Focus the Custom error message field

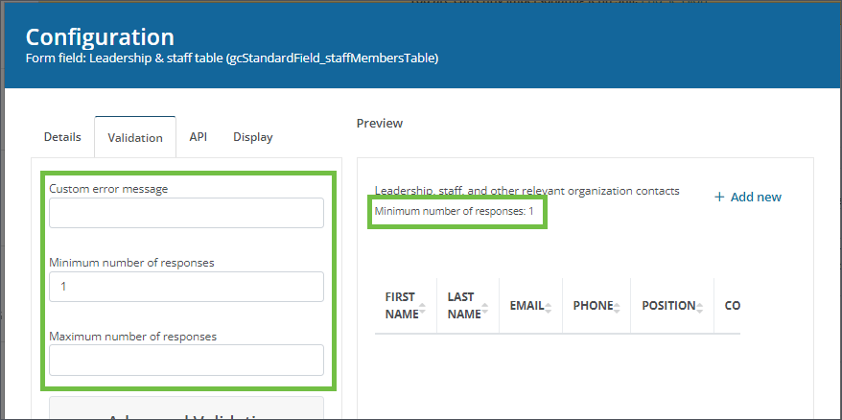click(186, 213)
